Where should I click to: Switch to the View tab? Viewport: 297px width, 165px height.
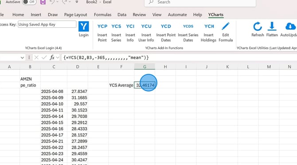click(157, 15)
